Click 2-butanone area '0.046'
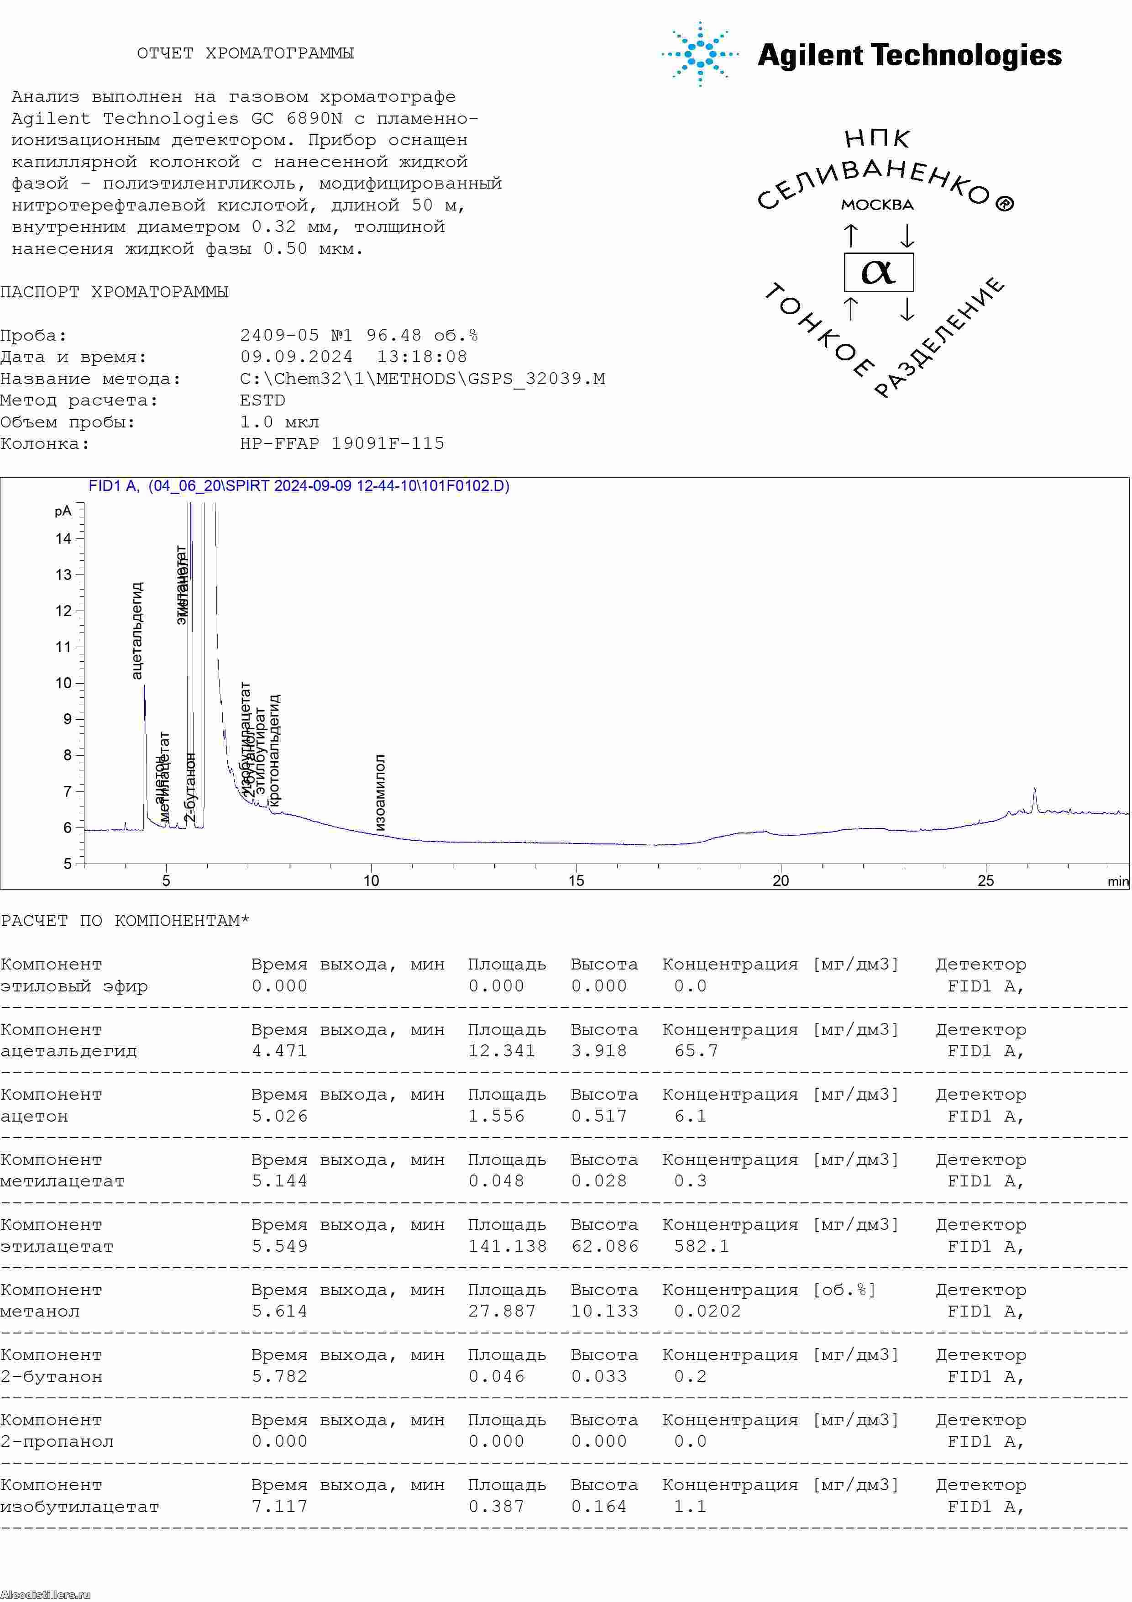 496,1376
